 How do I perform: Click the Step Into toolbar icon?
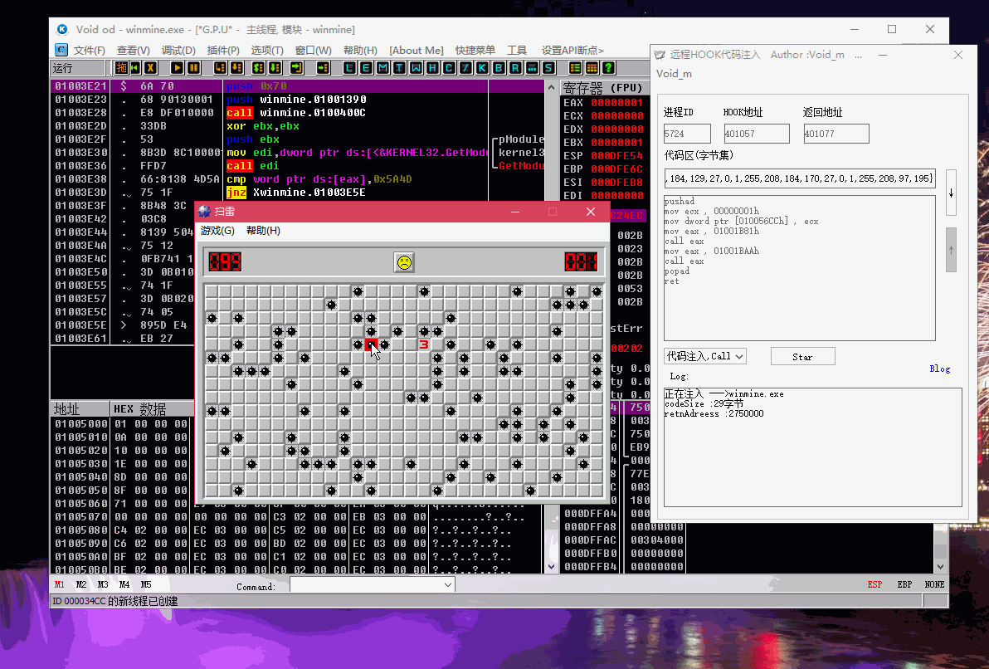(x=220, y=67)
